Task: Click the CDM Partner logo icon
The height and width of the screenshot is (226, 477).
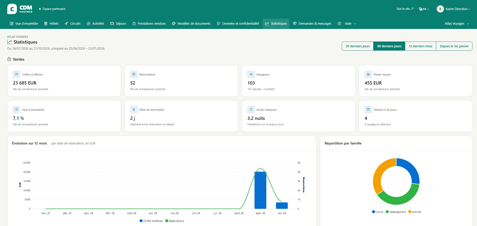Action: (12, 9)
